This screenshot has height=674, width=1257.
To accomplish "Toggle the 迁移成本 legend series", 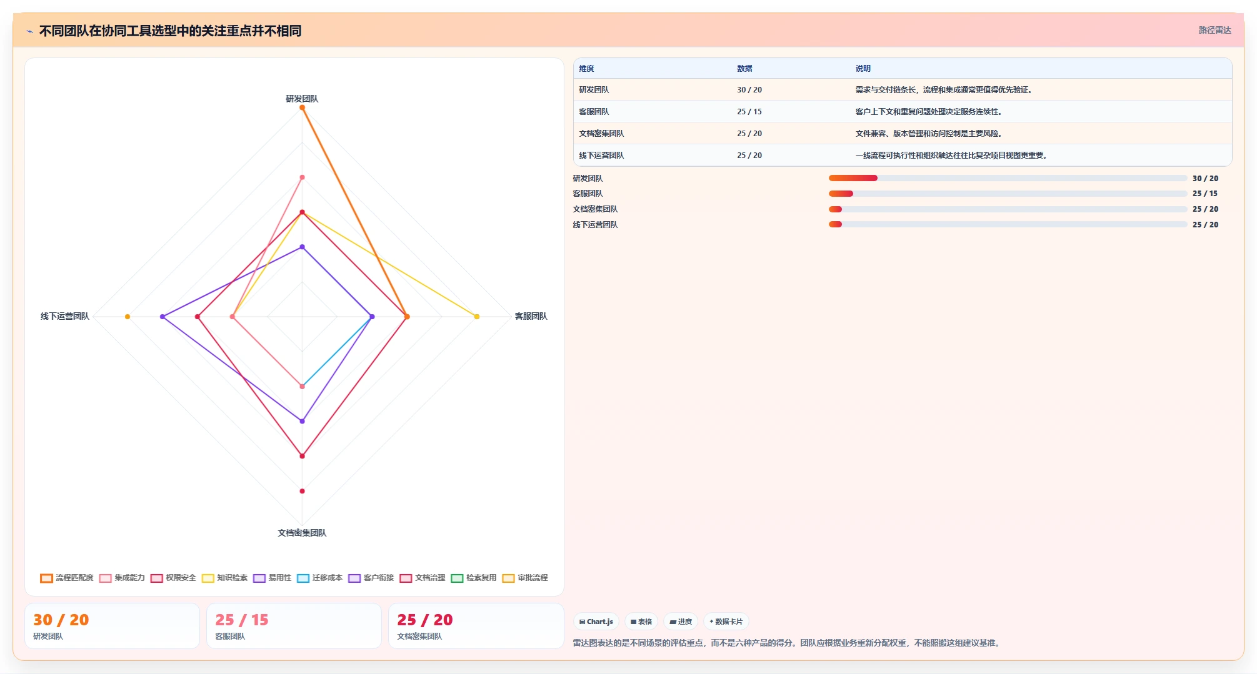I will click(x=319, y=578).
